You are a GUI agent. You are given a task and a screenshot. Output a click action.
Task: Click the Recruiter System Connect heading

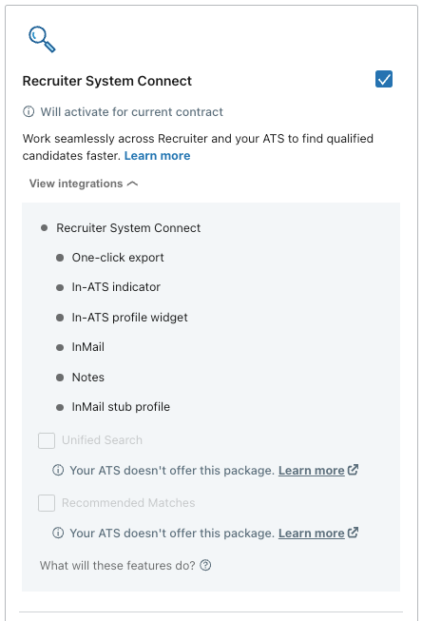click(x=106, y=81)
